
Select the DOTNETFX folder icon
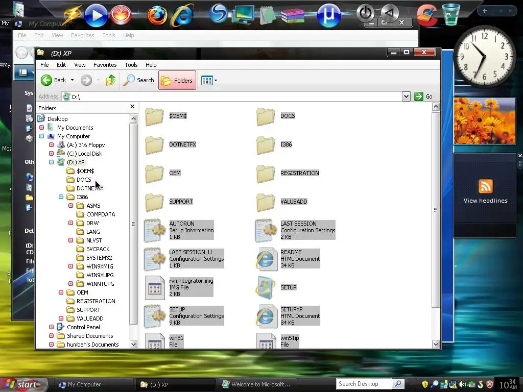(154, 144)
